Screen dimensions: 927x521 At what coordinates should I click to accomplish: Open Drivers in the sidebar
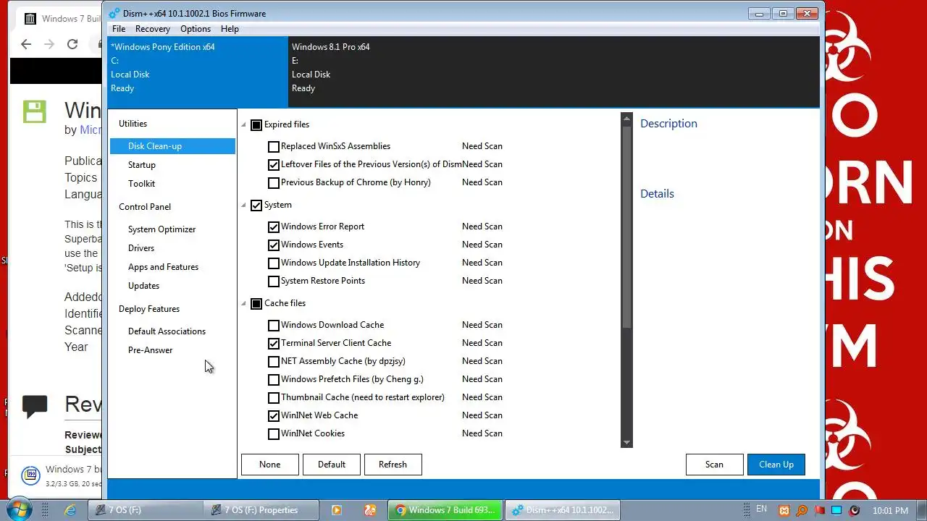tap(141, 248)
